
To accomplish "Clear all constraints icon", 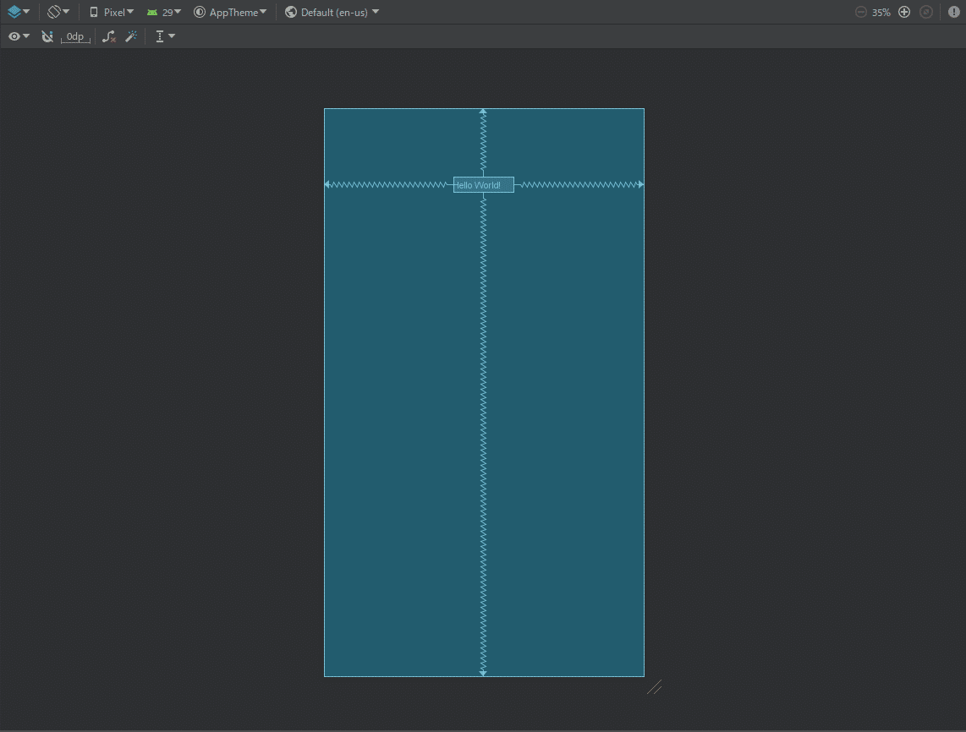I will pos(109,36).
